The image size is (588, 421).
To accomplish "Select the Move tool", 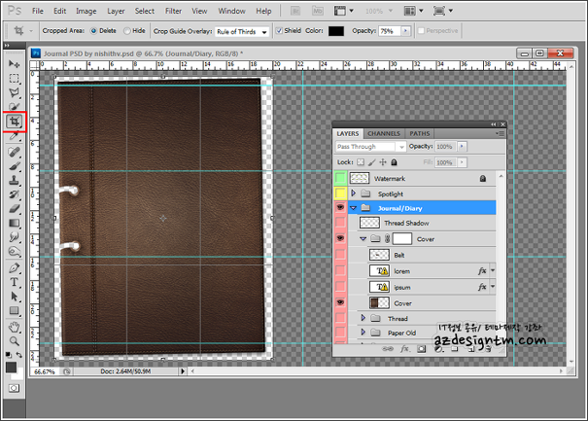I will click(x=15, y=64).
